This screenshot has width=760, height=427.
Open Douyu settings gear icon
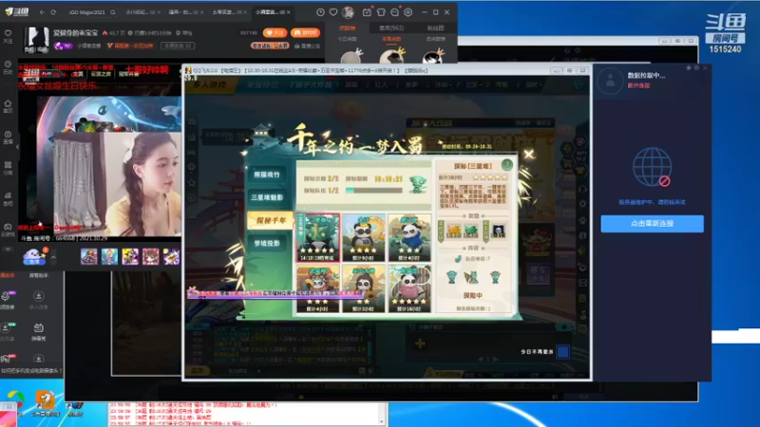pos(408,12)
